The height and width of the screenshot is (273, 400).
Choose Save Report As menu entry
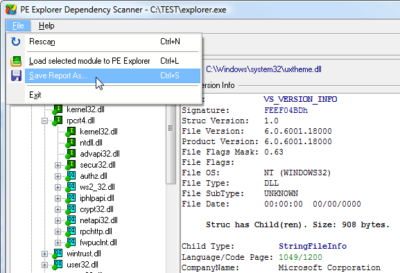tap(112, 76)
